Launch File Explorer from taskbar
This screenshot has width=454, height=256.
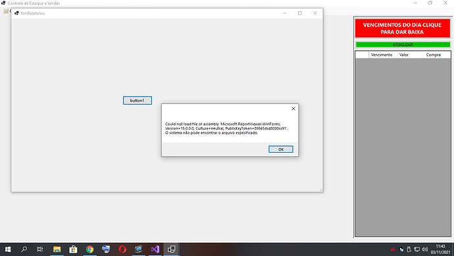pyautogui.click(x=57, y=249)
